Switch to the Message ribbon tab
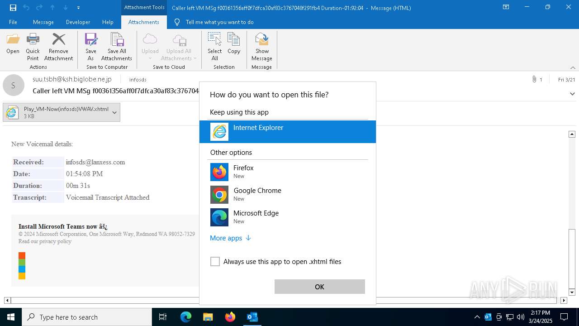 pyautogui.click(x=43, y=22)
